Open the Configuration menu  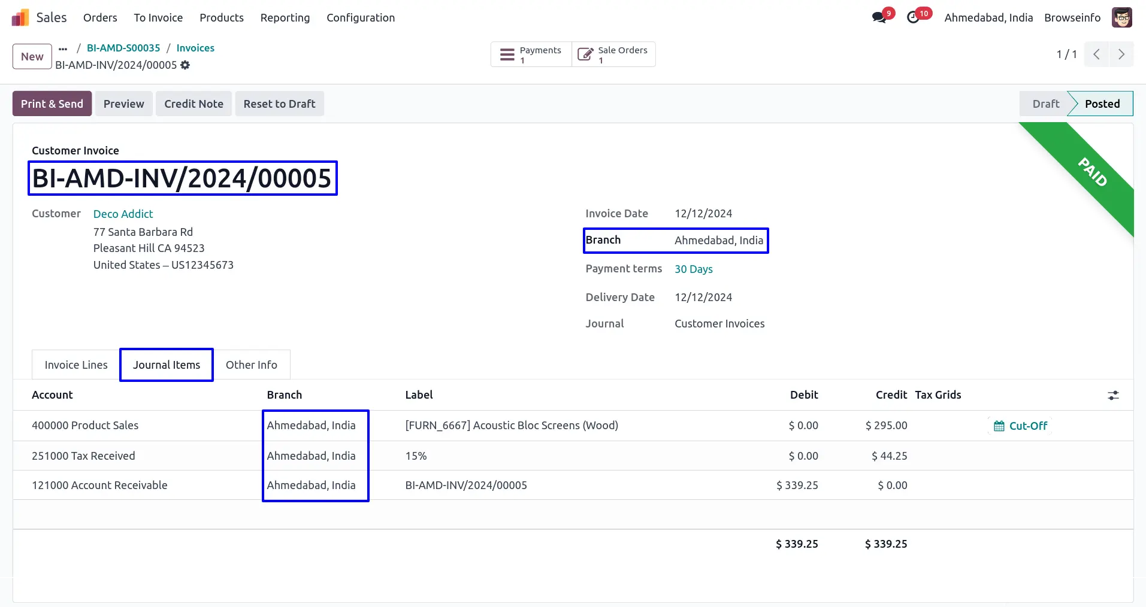coord(360,18)
